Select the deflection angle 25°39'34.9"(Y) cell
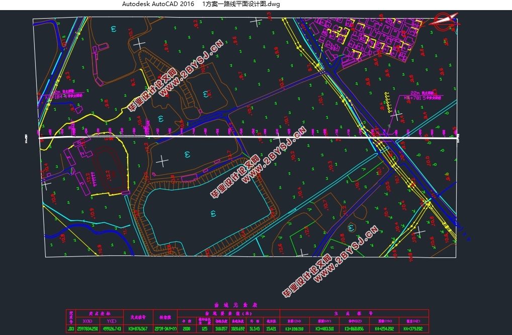 coord(165,328)
